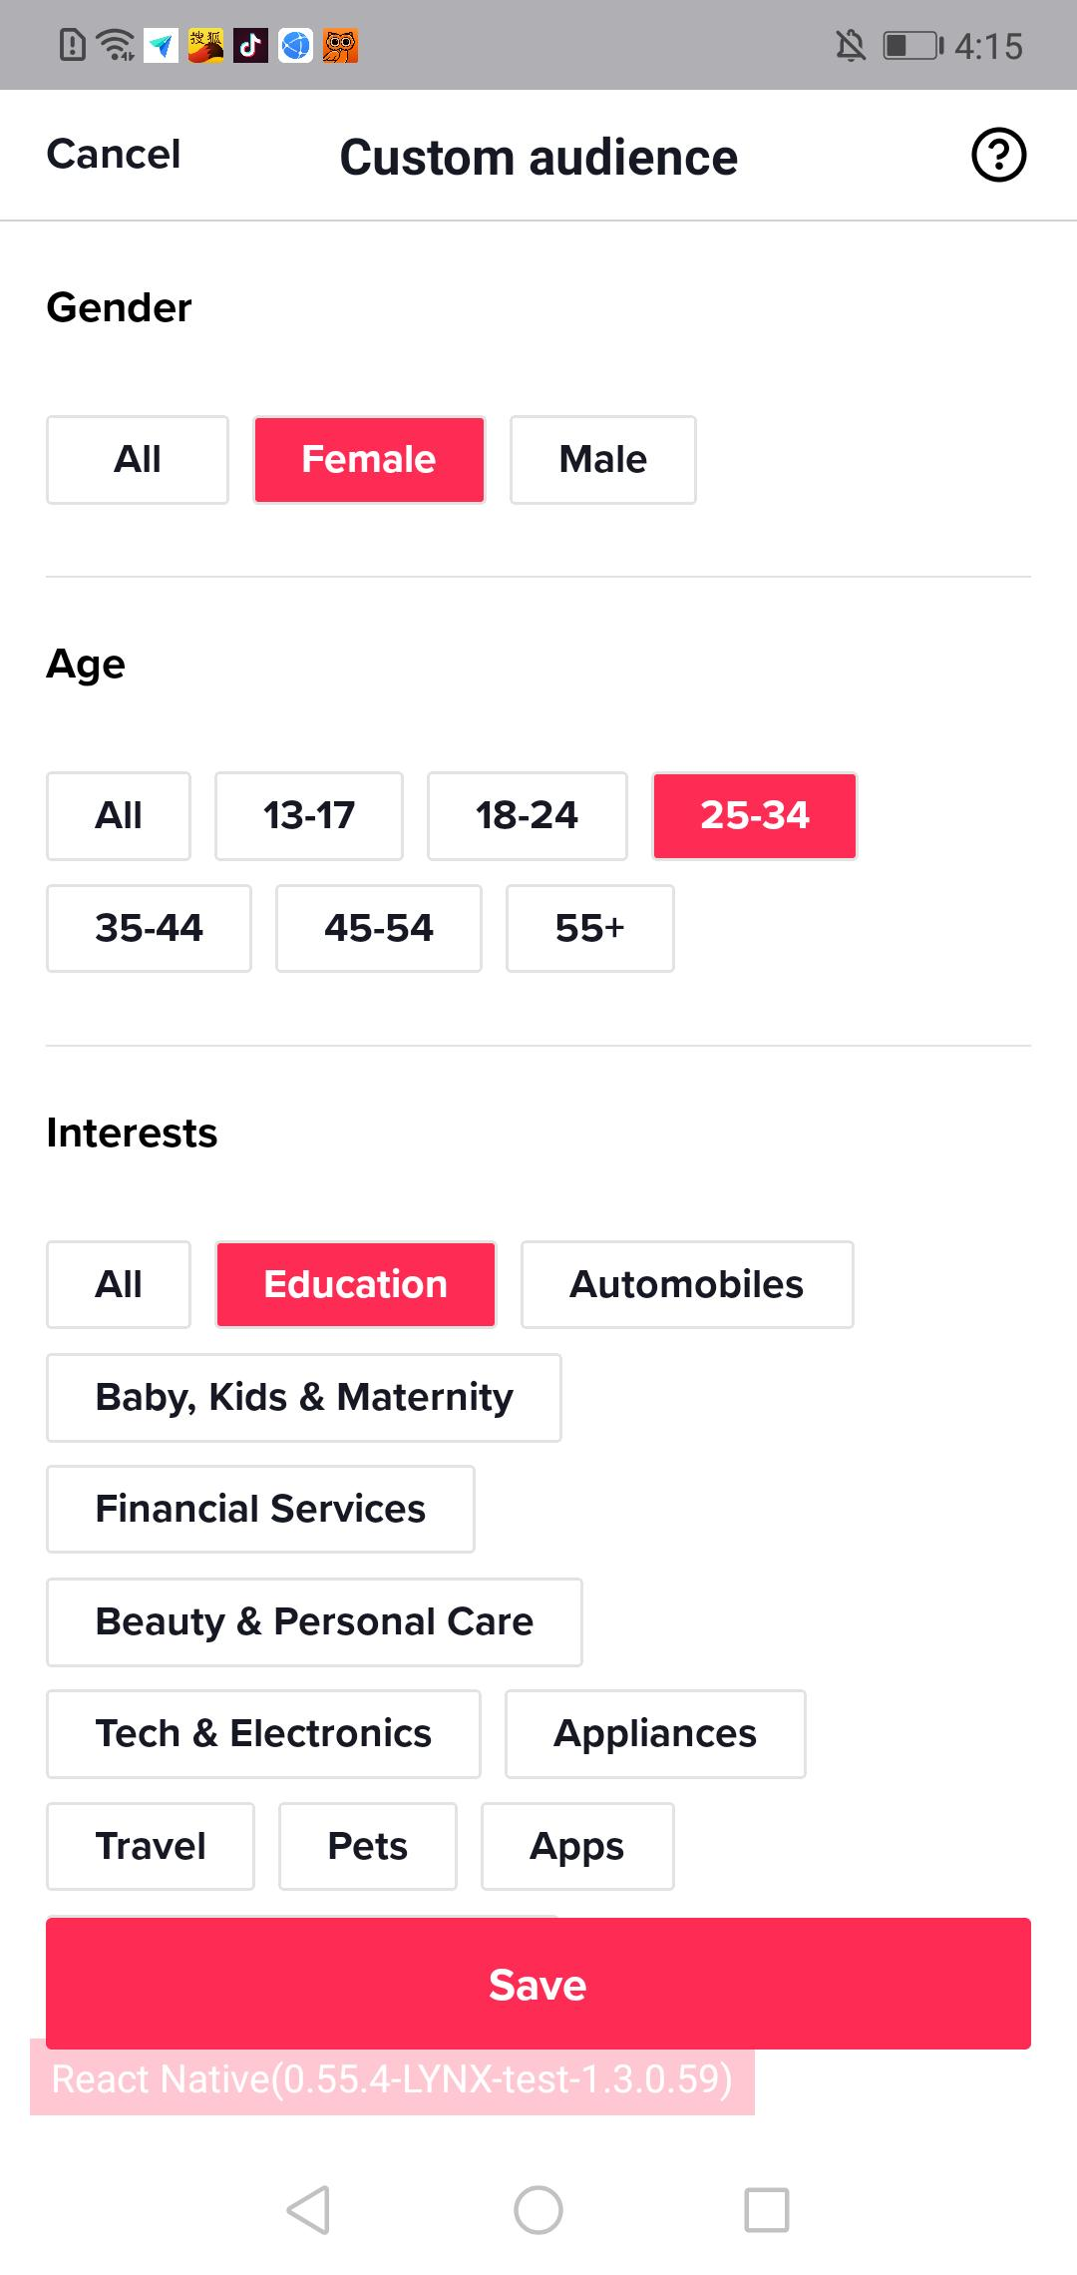Choose the 18-24 age range
This screenshot has height=2275, width=1077.
[x=527, y=815]
